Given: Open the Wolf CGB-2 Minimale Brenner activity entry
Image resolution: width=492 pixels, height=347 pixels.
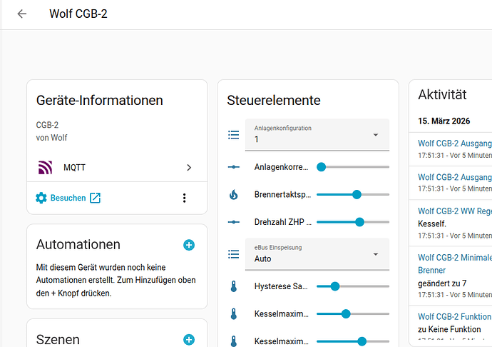Looking at the screenshot, I should click(x=454, y=263).
